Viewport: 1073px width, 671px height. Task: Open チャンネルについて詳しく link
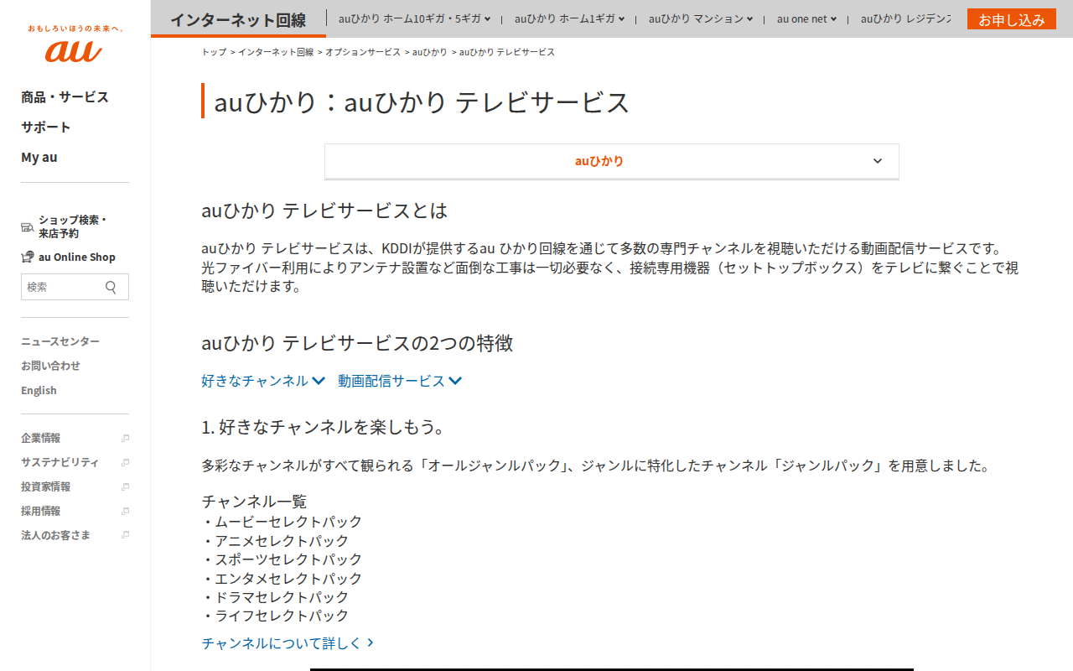pos(288,643)
